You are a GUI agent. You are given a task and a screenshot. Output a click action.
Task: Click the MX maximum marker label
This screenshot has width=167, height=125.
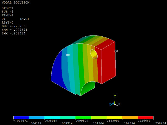pyautogui.click(x=116, y=51)
